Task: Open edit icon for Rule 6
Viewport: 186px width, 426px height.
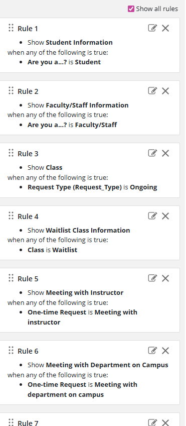Action: click(152, 350)
